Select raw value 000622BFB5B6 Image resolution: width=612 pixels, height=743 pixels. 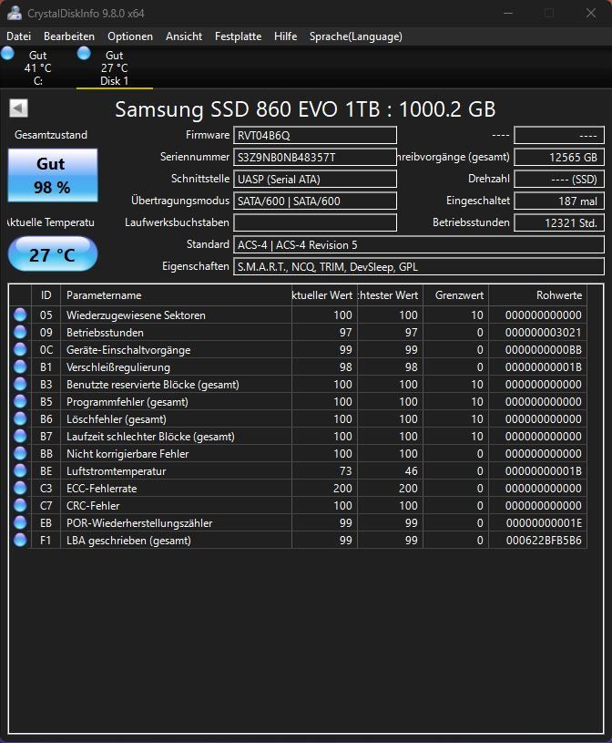point(544,541)
